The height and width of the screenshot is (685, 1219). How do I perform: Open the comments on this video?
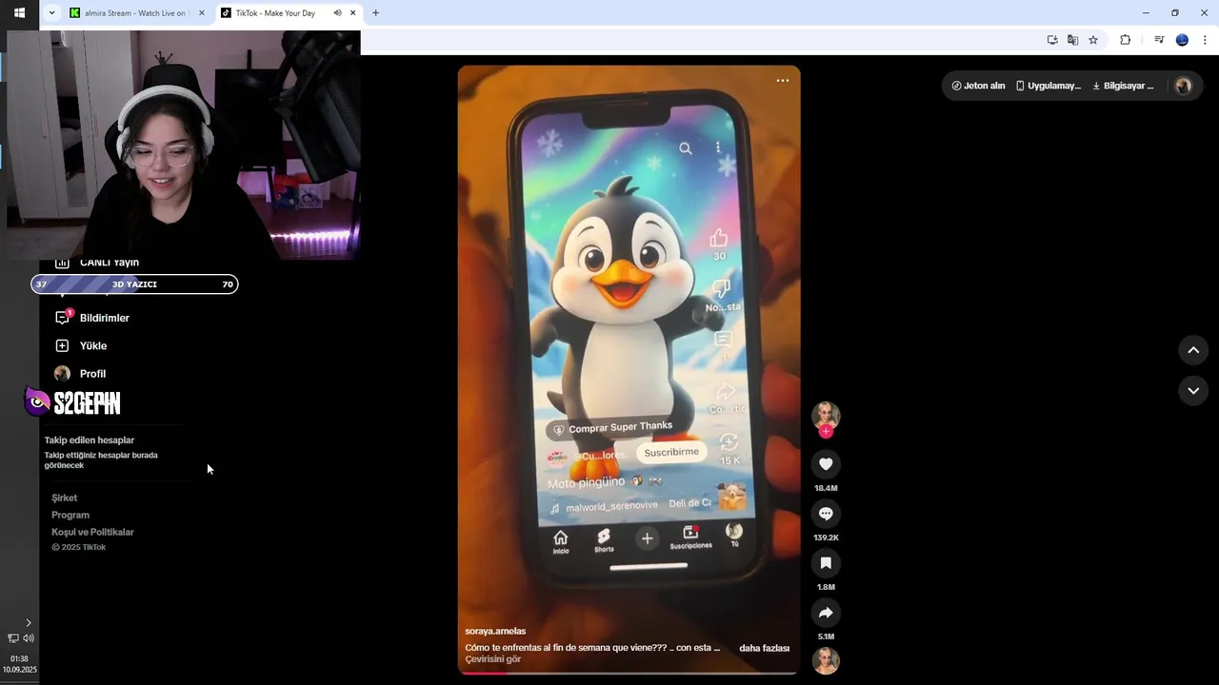826,514
